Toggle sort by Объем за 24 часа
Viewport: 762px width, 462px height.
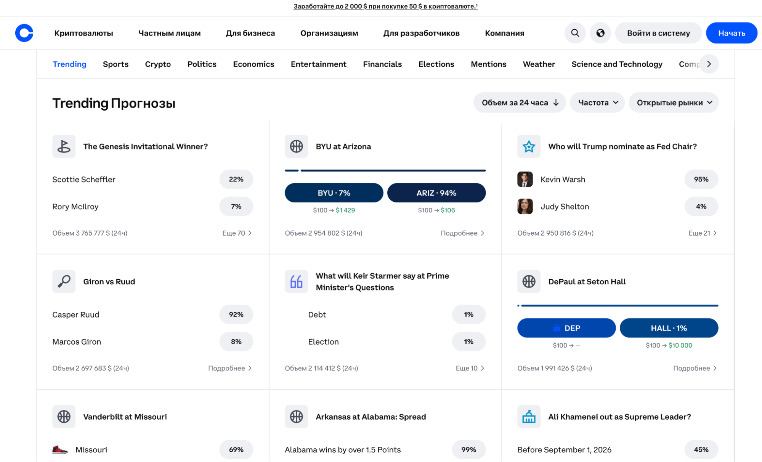519,103
